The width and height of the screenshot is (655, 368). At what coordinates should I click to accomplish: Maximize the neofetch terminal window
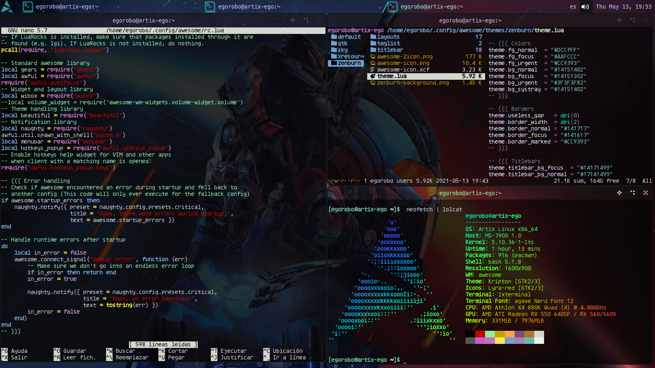632,193
